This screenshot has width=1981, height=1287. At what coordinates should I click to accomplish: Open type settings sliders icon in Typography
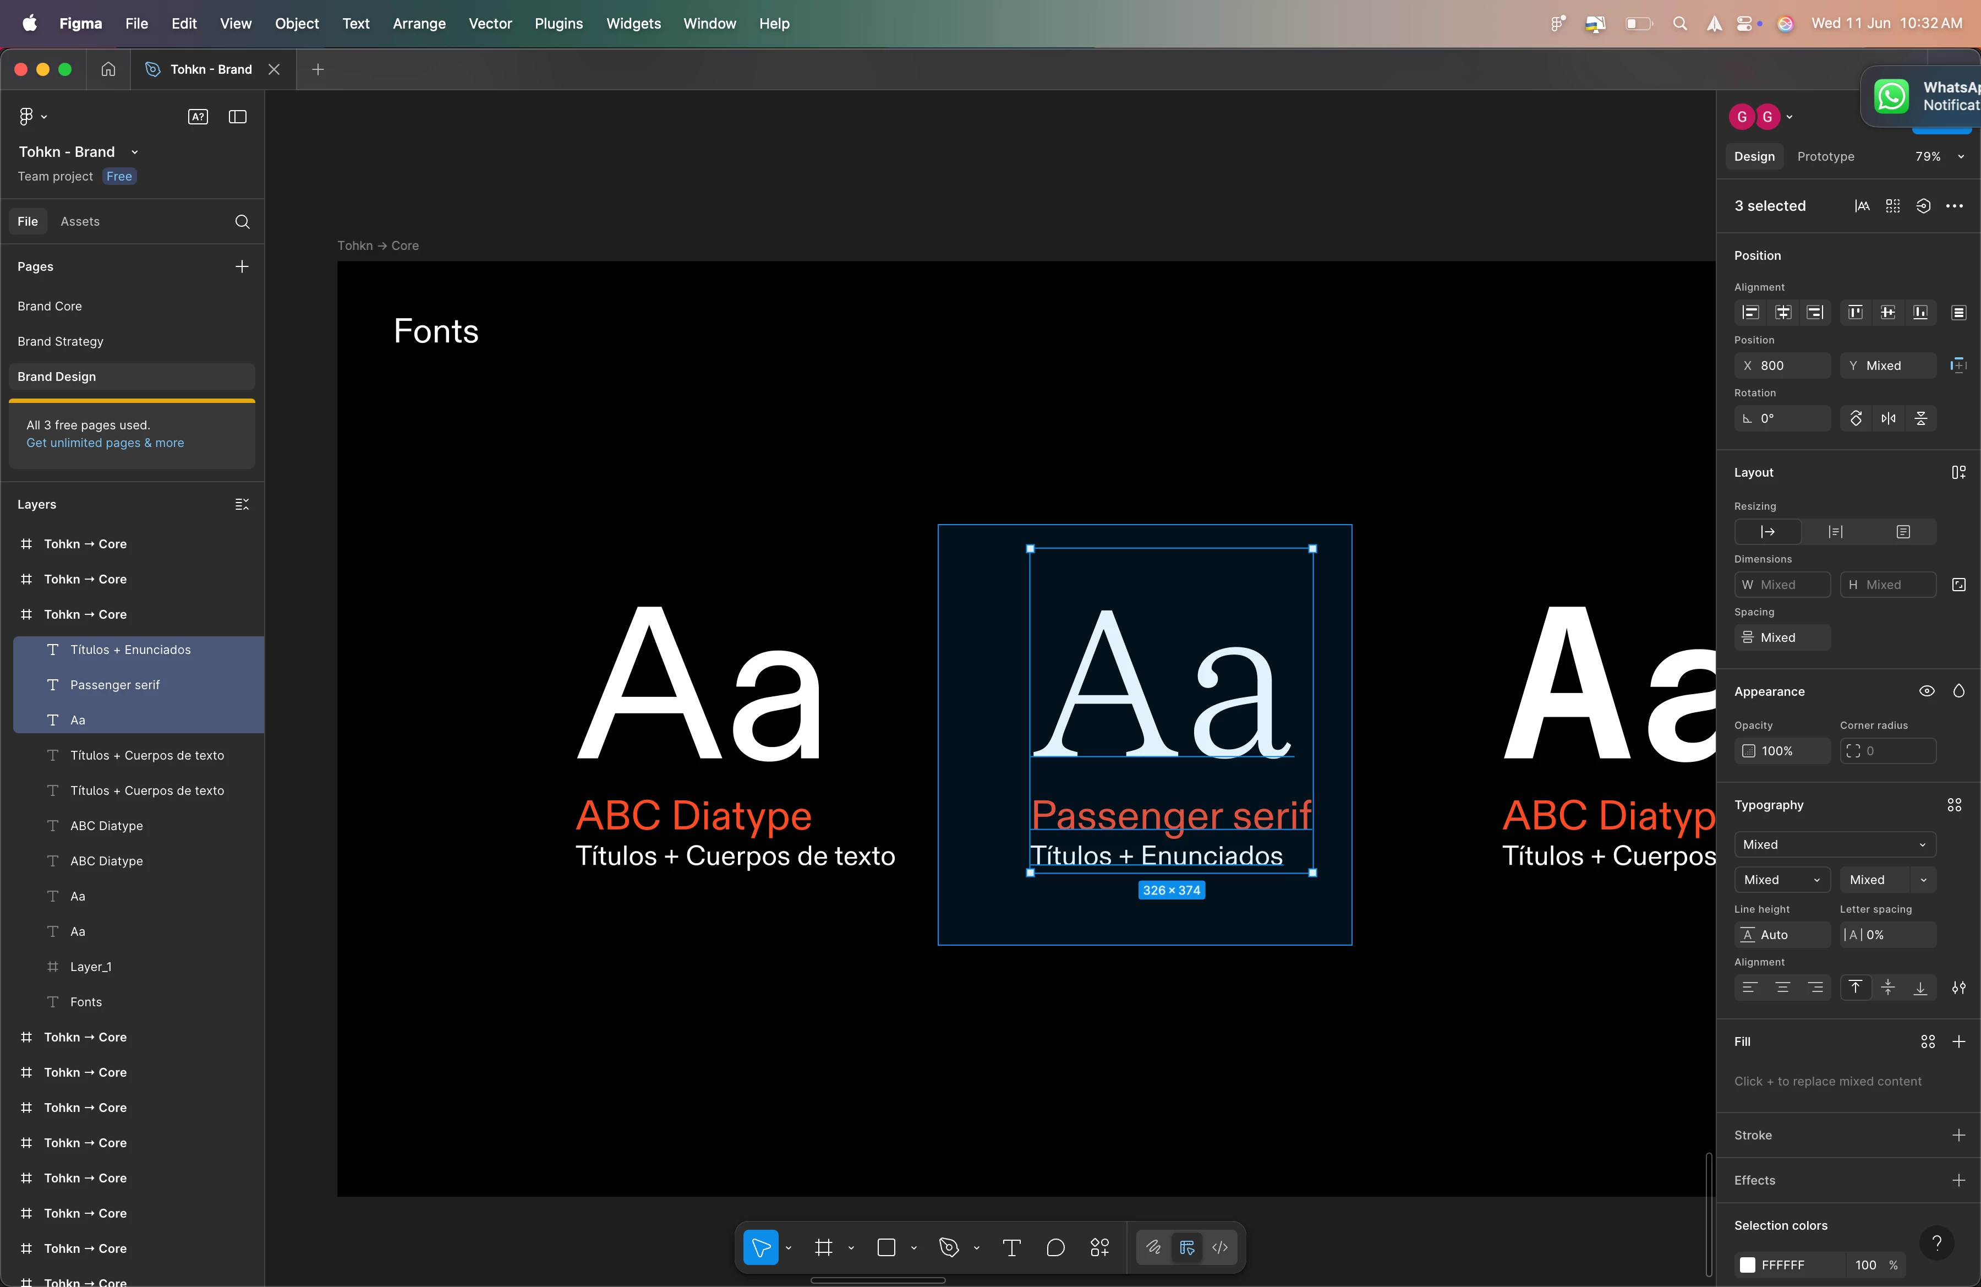pos(1958,988)
